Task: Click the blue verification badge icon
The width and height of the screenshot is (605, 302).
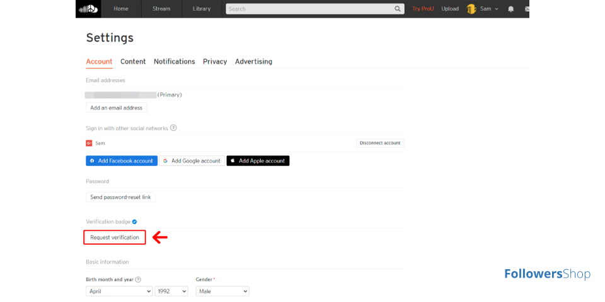Action: 135,222
